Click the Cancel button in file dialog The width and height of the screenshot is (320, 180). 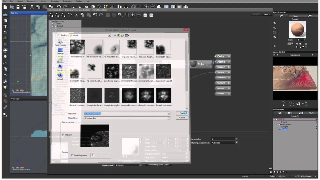[182, 118]
